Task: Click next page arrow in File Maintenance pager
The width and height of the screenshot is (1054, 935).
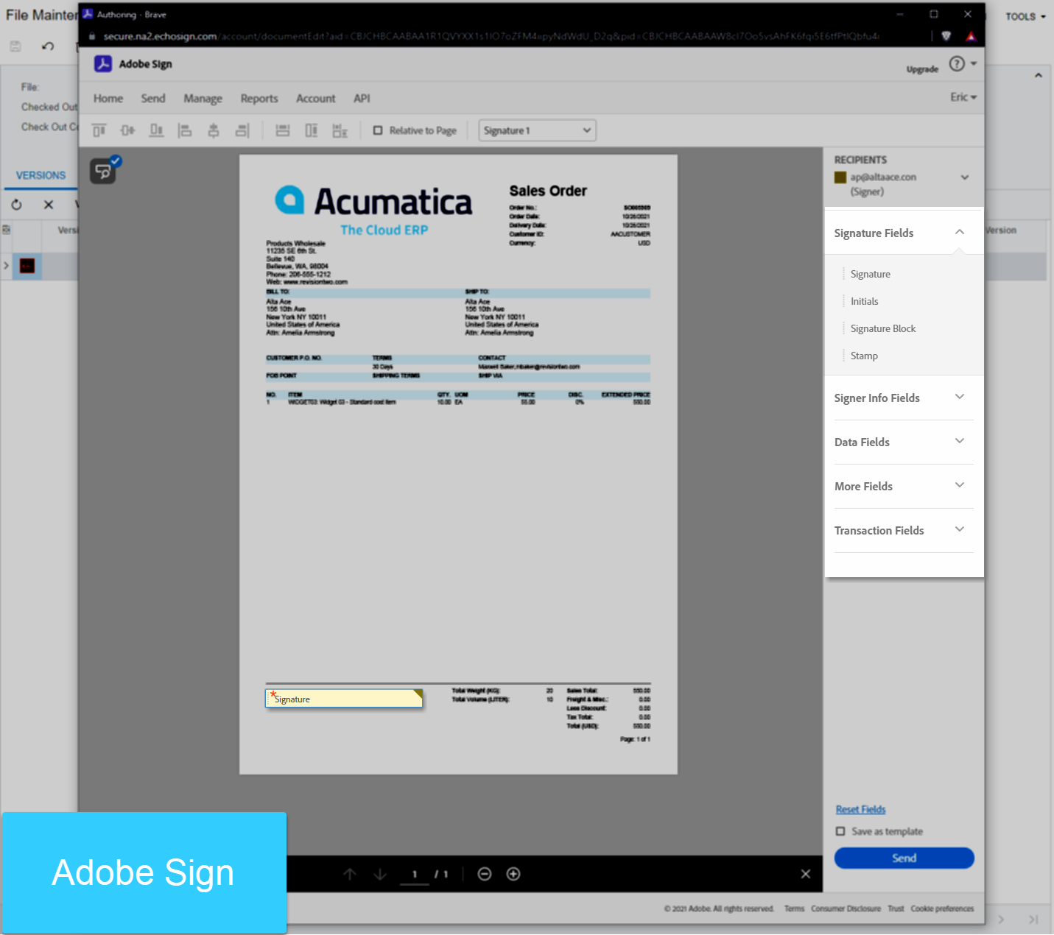Action: [x=1001, y=920]
